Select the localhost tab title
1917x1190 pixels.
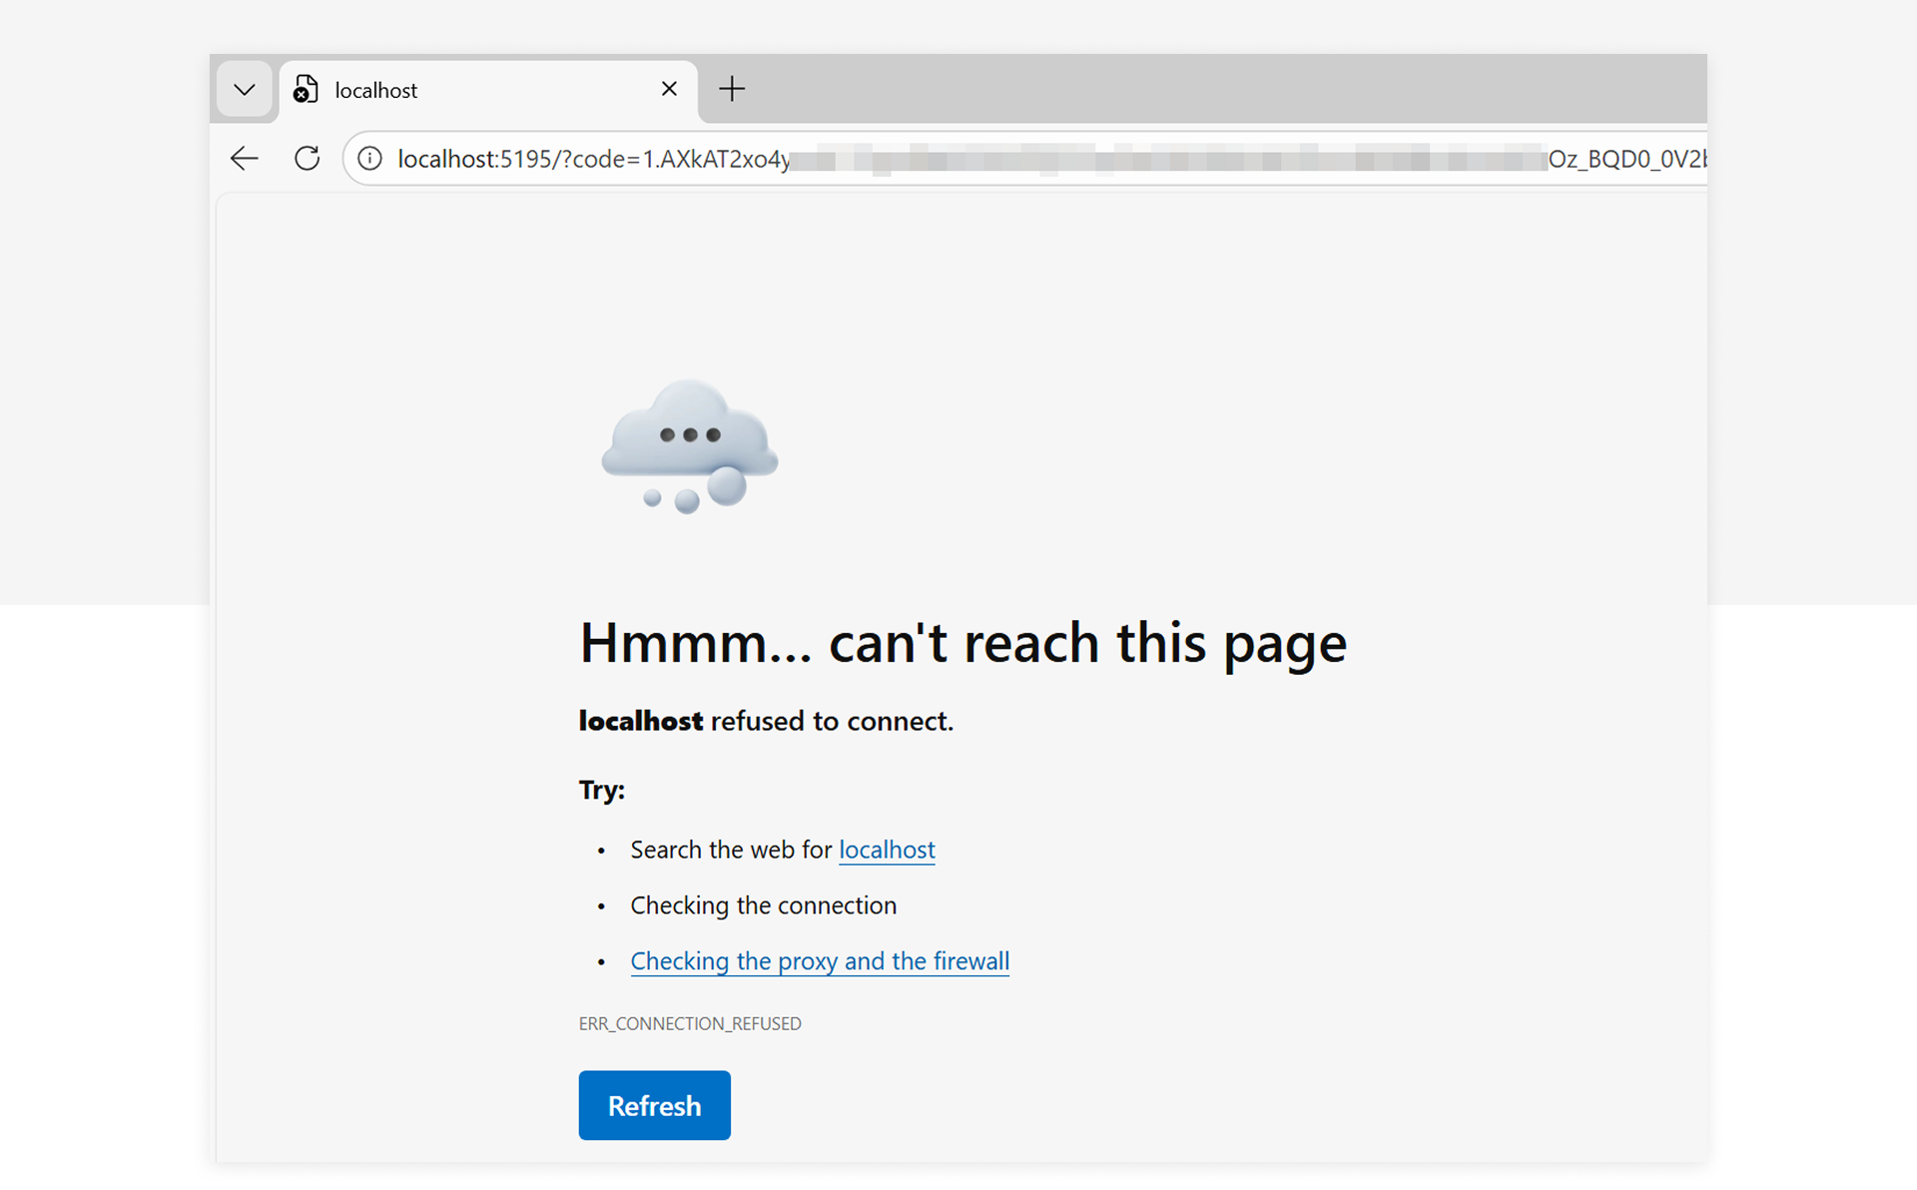click(x=374, y=90)
